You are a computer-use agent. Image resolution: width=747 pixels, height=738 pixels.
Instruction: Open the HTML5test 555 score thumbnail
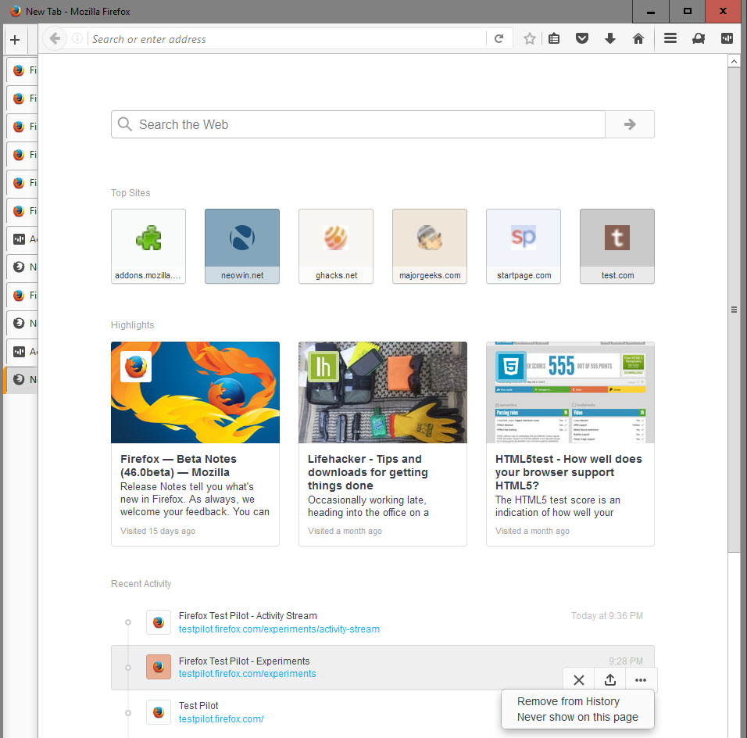570,392
